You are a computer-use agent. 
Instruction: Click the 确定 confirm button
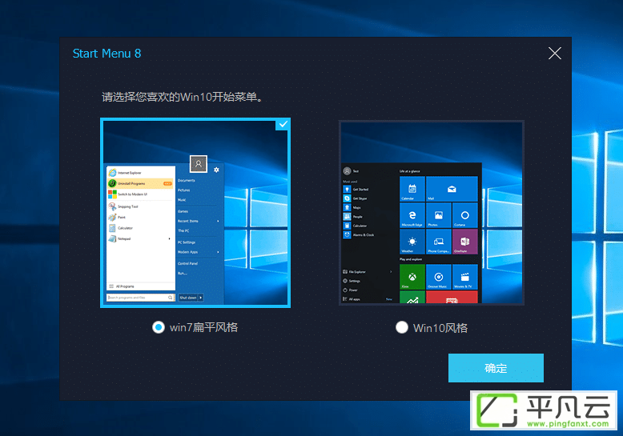tap(496, 368)
